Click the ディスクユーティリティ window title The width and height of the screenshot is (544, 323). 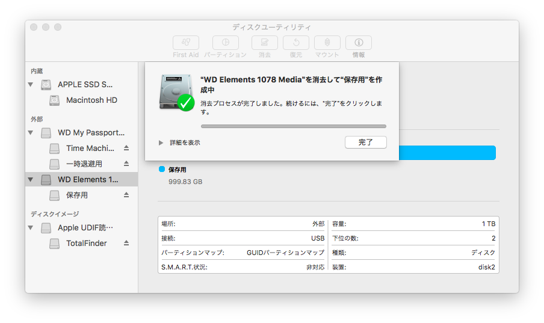pyautogui.click(x=271, y=27)
